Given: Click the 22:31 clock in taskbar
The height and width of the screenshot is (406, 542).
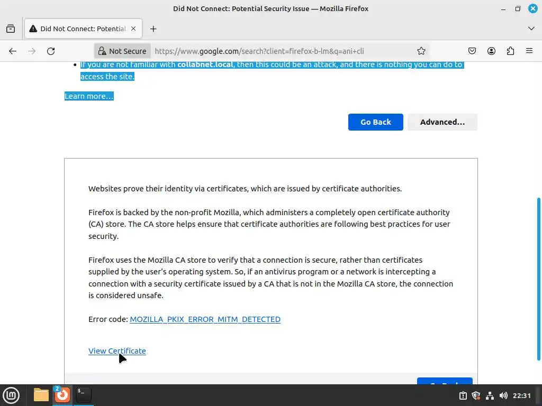Looking at the screenshot, I should pyautogui.click(x=521, y=395).
